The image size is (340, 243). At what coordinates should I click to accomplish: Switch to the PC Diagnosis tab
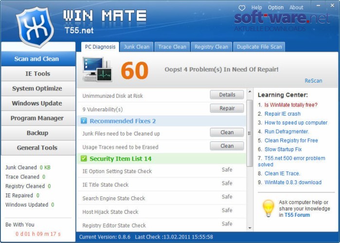(100, 47)
